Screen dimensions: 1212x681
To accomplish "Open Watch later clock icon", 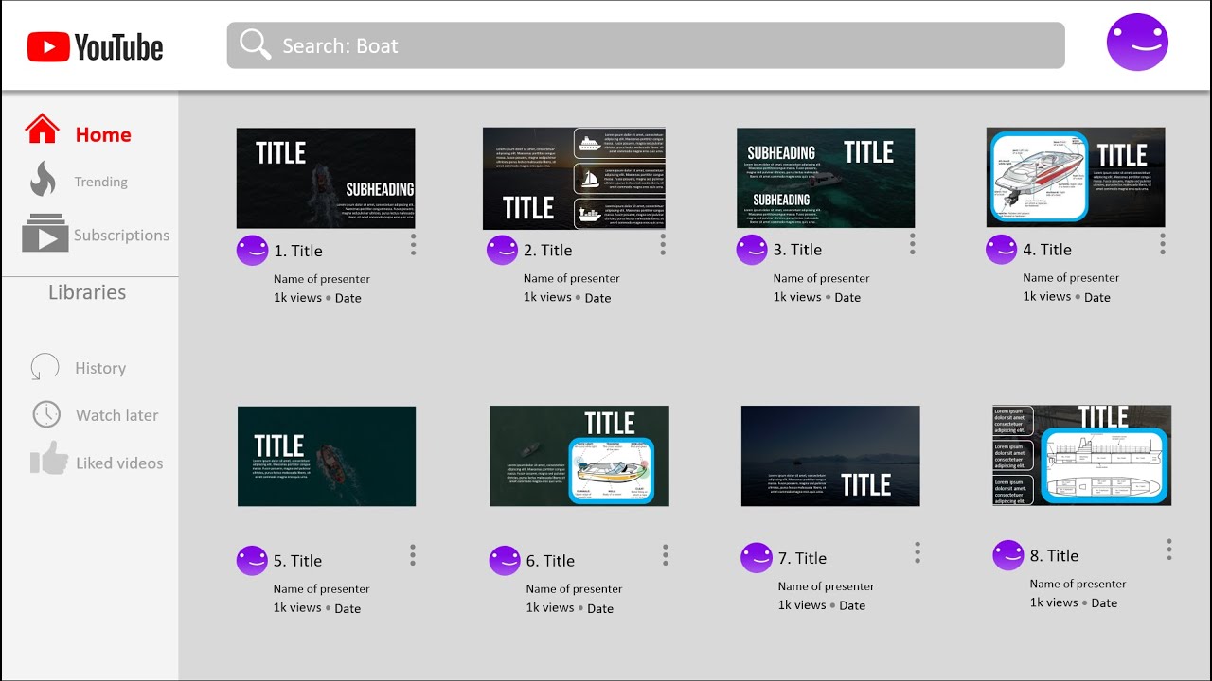I will coord(45,414).
